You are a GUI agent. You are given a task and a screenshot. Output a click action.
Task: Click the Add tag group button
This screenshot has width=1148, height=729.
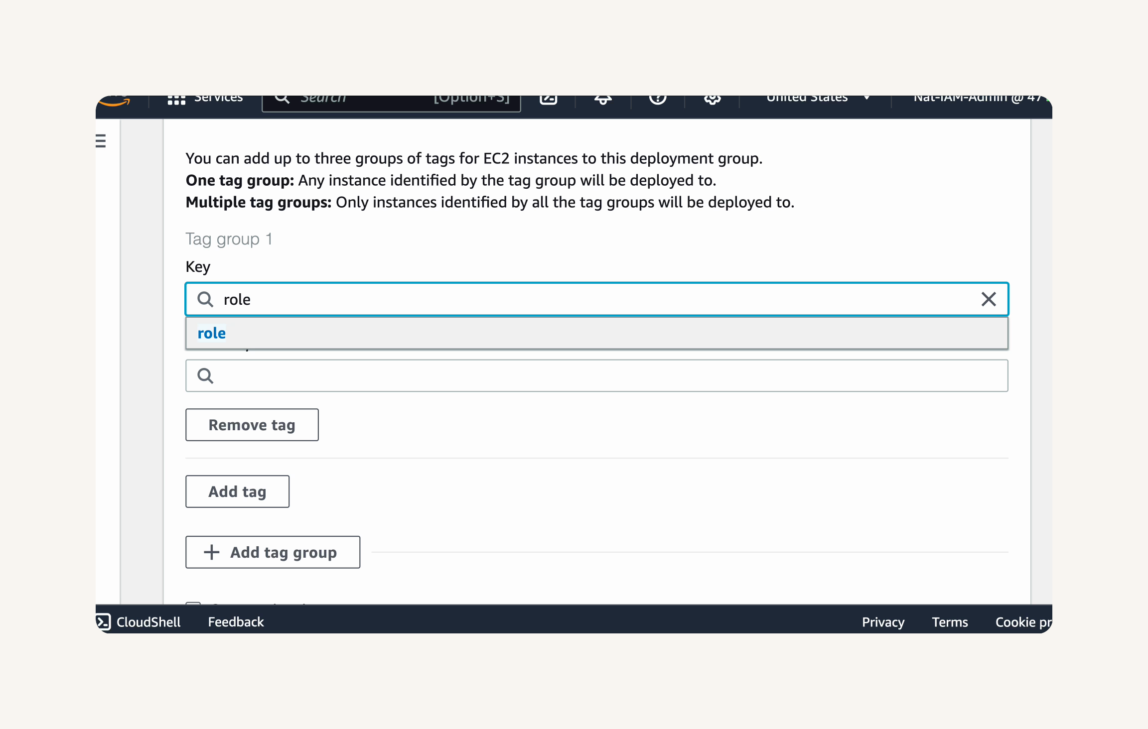[273, 552]
